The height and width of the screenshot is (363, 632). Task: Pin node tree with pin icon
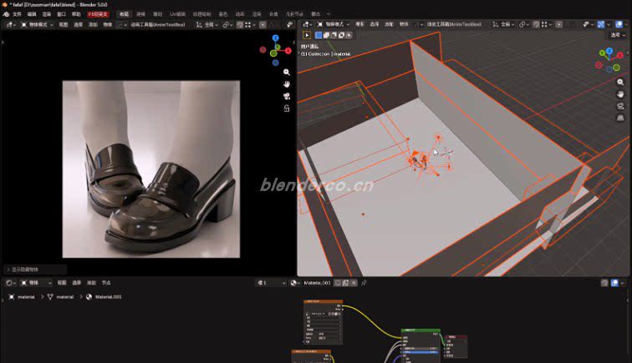(x=364, y=283)
